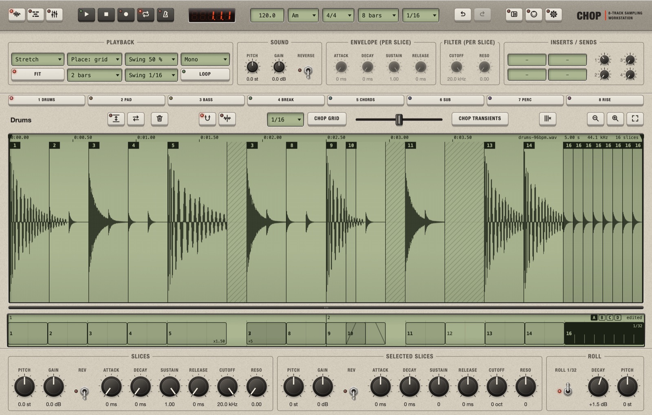Open the Swing 50 % dropdown
Viewport: 652px width, 415px height.
[151, 60]
